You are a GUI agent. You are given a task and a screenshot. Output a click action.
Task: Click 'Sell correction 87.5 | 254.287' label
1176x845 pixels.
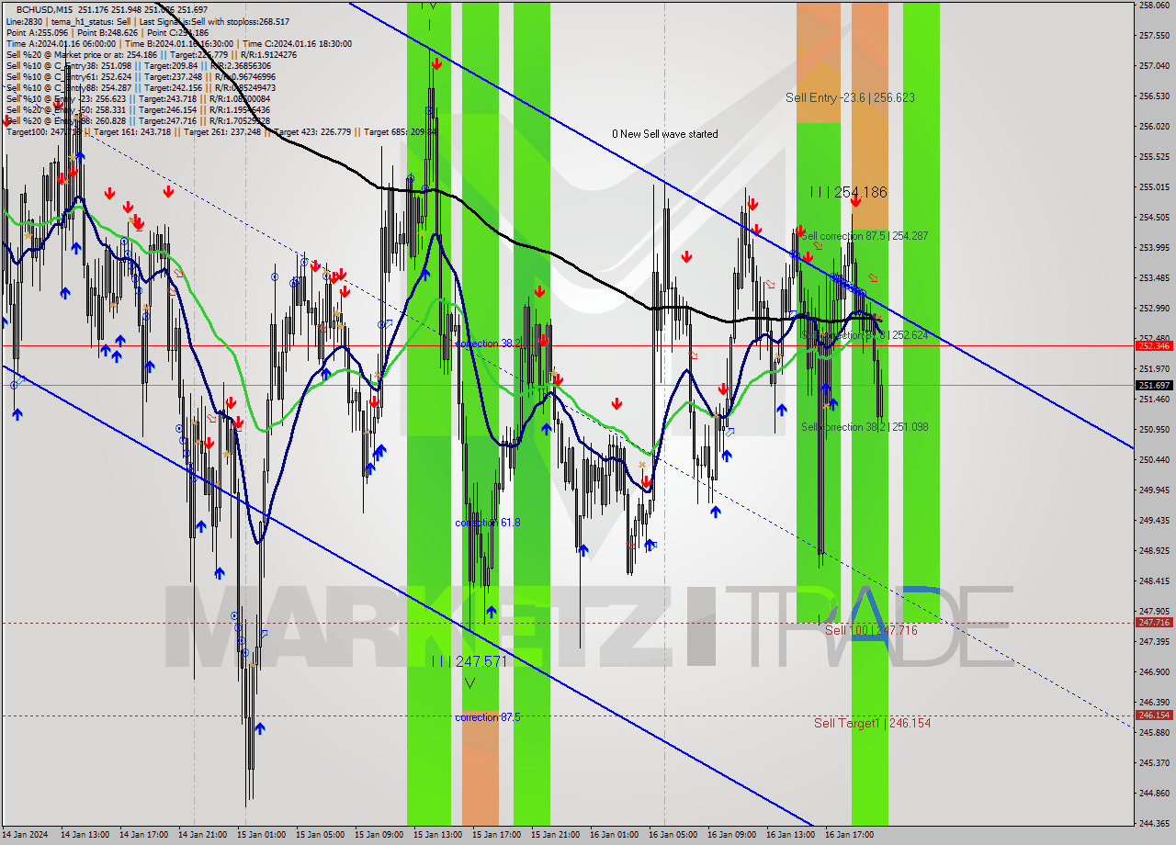(864, 236)
